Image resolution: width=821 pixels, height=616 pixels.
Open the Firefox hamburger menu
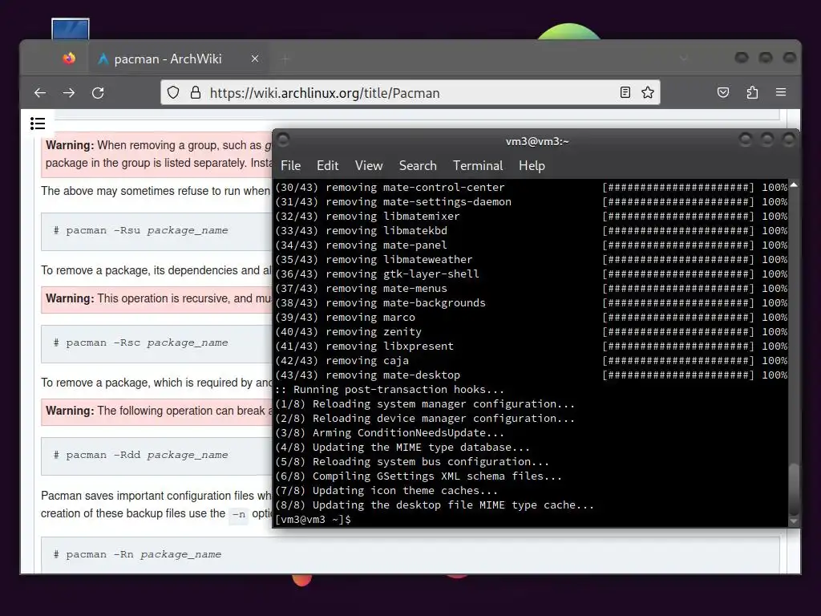(781, 93)
